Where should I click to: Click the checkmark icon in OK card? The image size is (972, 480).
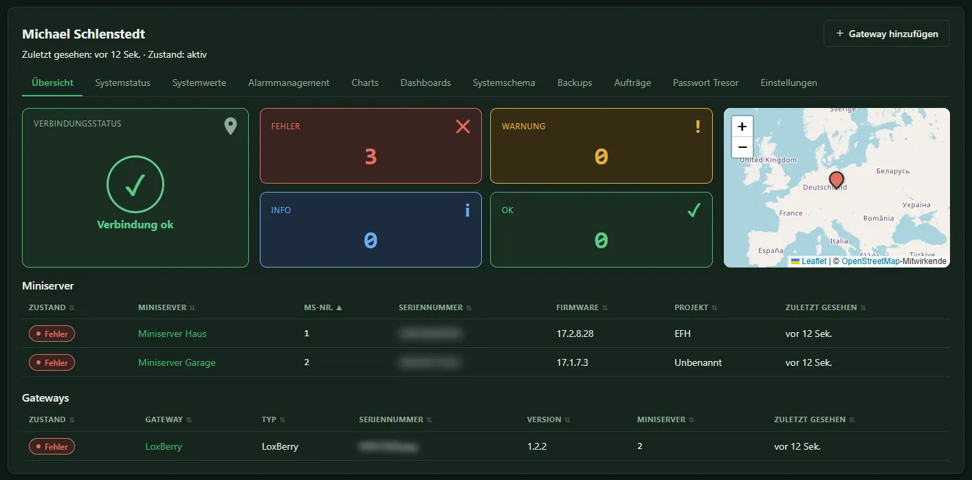point(694,210)
